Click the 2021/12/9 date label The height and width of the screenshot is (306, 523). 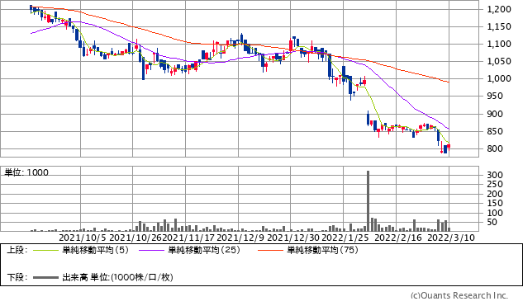(240, 238)
